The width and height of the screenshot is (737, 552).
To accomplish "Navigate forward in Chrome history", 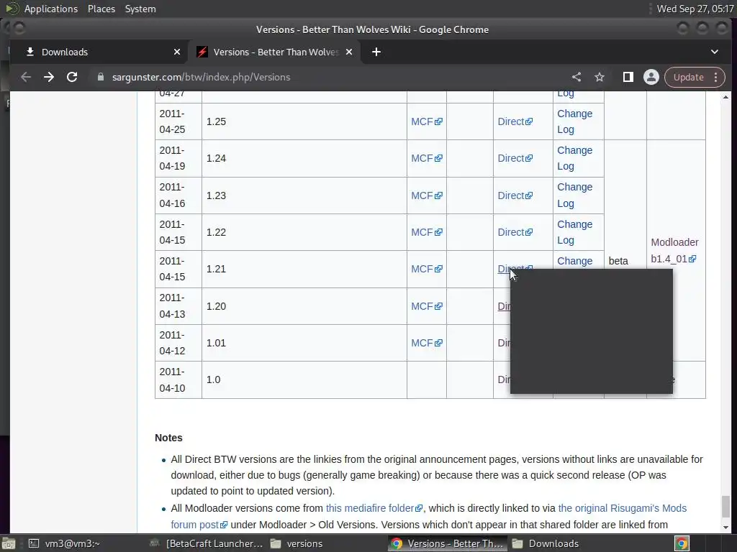I will (49, 77).
